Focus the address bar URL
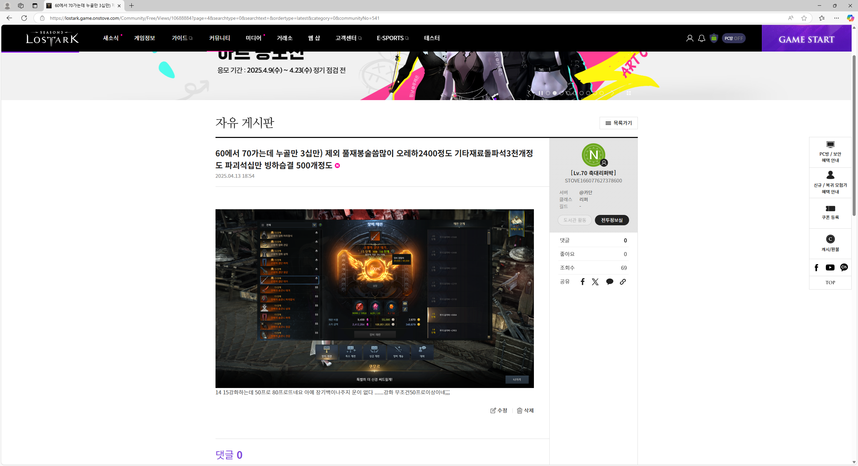Image resolution: width=858 pixels, height=466 pixels. click(416, 18)
